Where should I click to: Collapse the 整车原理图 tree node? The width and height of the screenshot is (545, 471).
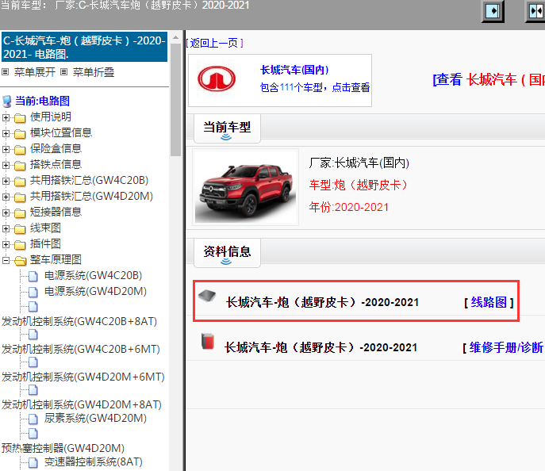6,260
